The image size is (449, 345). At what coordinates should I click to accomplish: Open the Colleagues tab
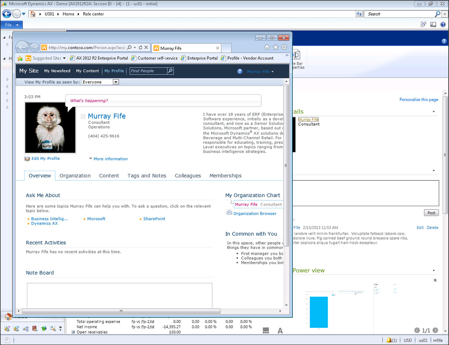[x=188, y=176]
